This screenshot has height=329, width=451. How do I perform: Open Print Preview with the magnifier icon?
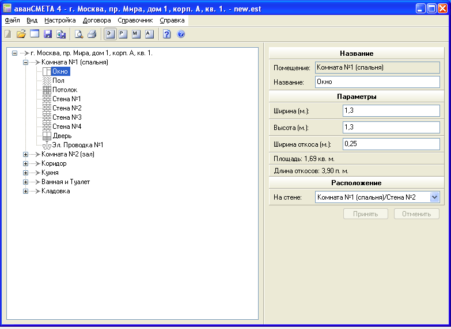79,35
